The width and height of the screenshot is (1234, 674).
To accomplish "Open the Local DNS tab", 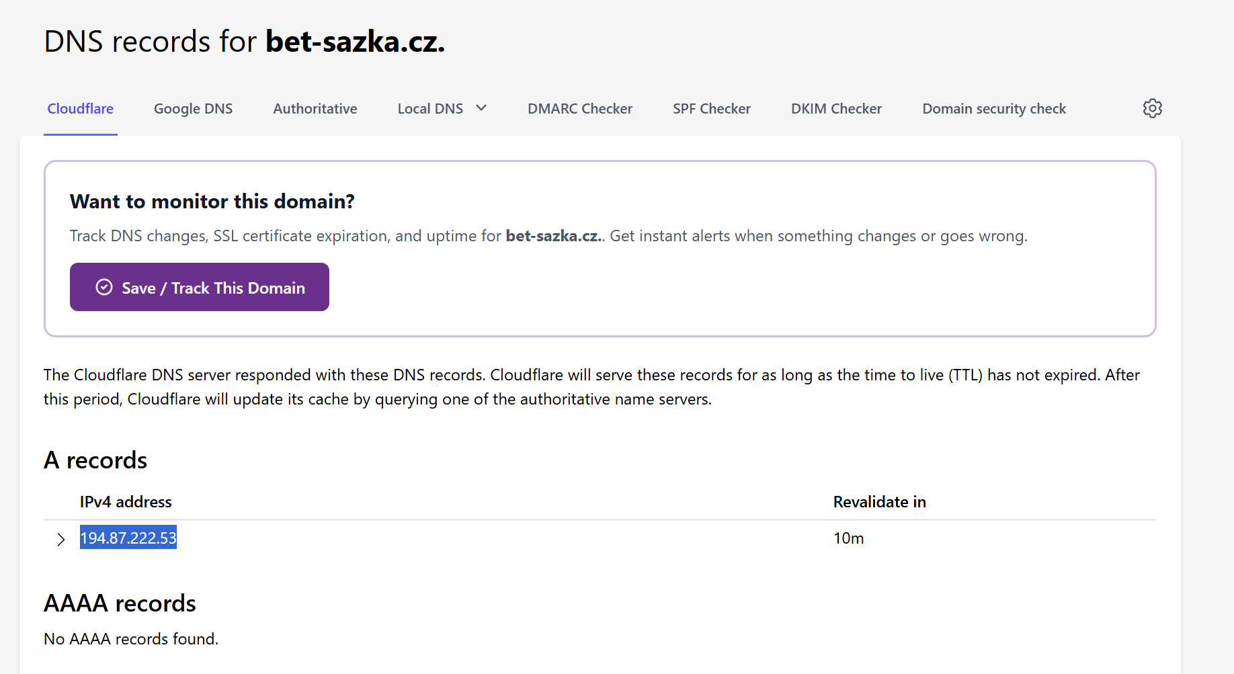I will 430,109.
